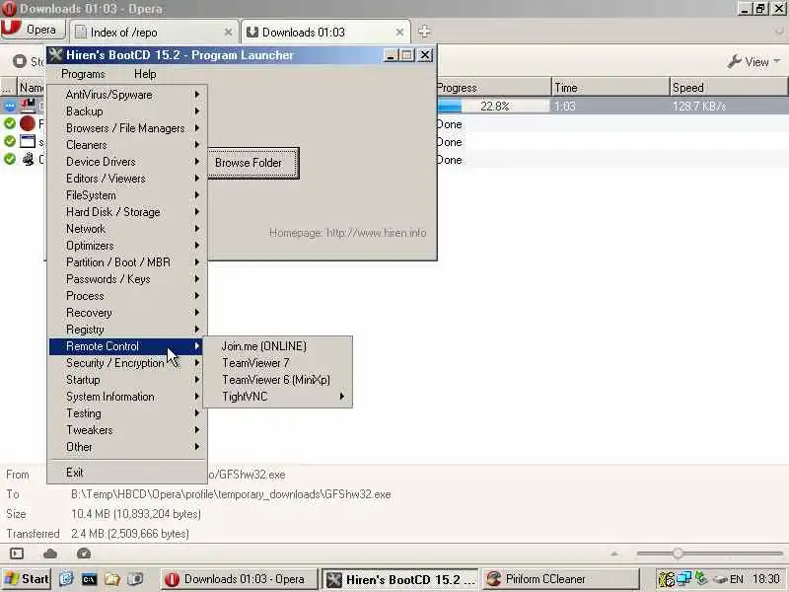
Task: Expand AntiVirus/Spyware submenu
Action: pyautogui.click(x=128, y=95)
